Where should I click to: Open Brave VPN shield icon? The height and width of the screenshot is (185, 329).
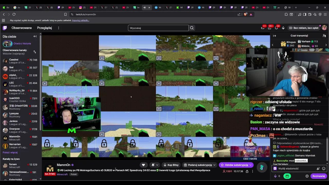coord(320,14)
